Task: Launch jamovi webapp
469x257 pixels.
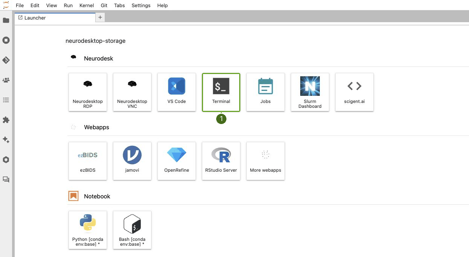Action: coord(132,161)
